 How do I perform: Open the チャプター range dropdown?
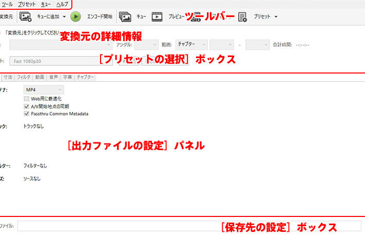click(191, 45)
